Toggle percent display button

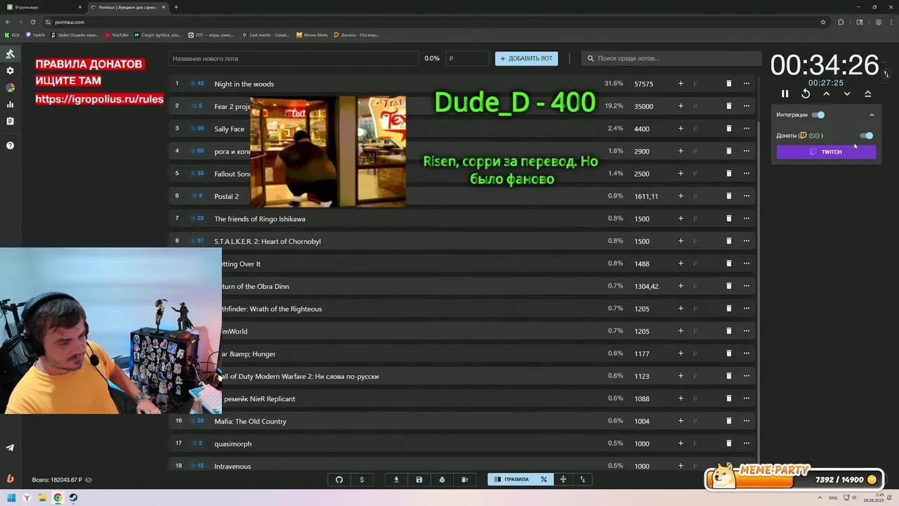(x=544, y=479)
